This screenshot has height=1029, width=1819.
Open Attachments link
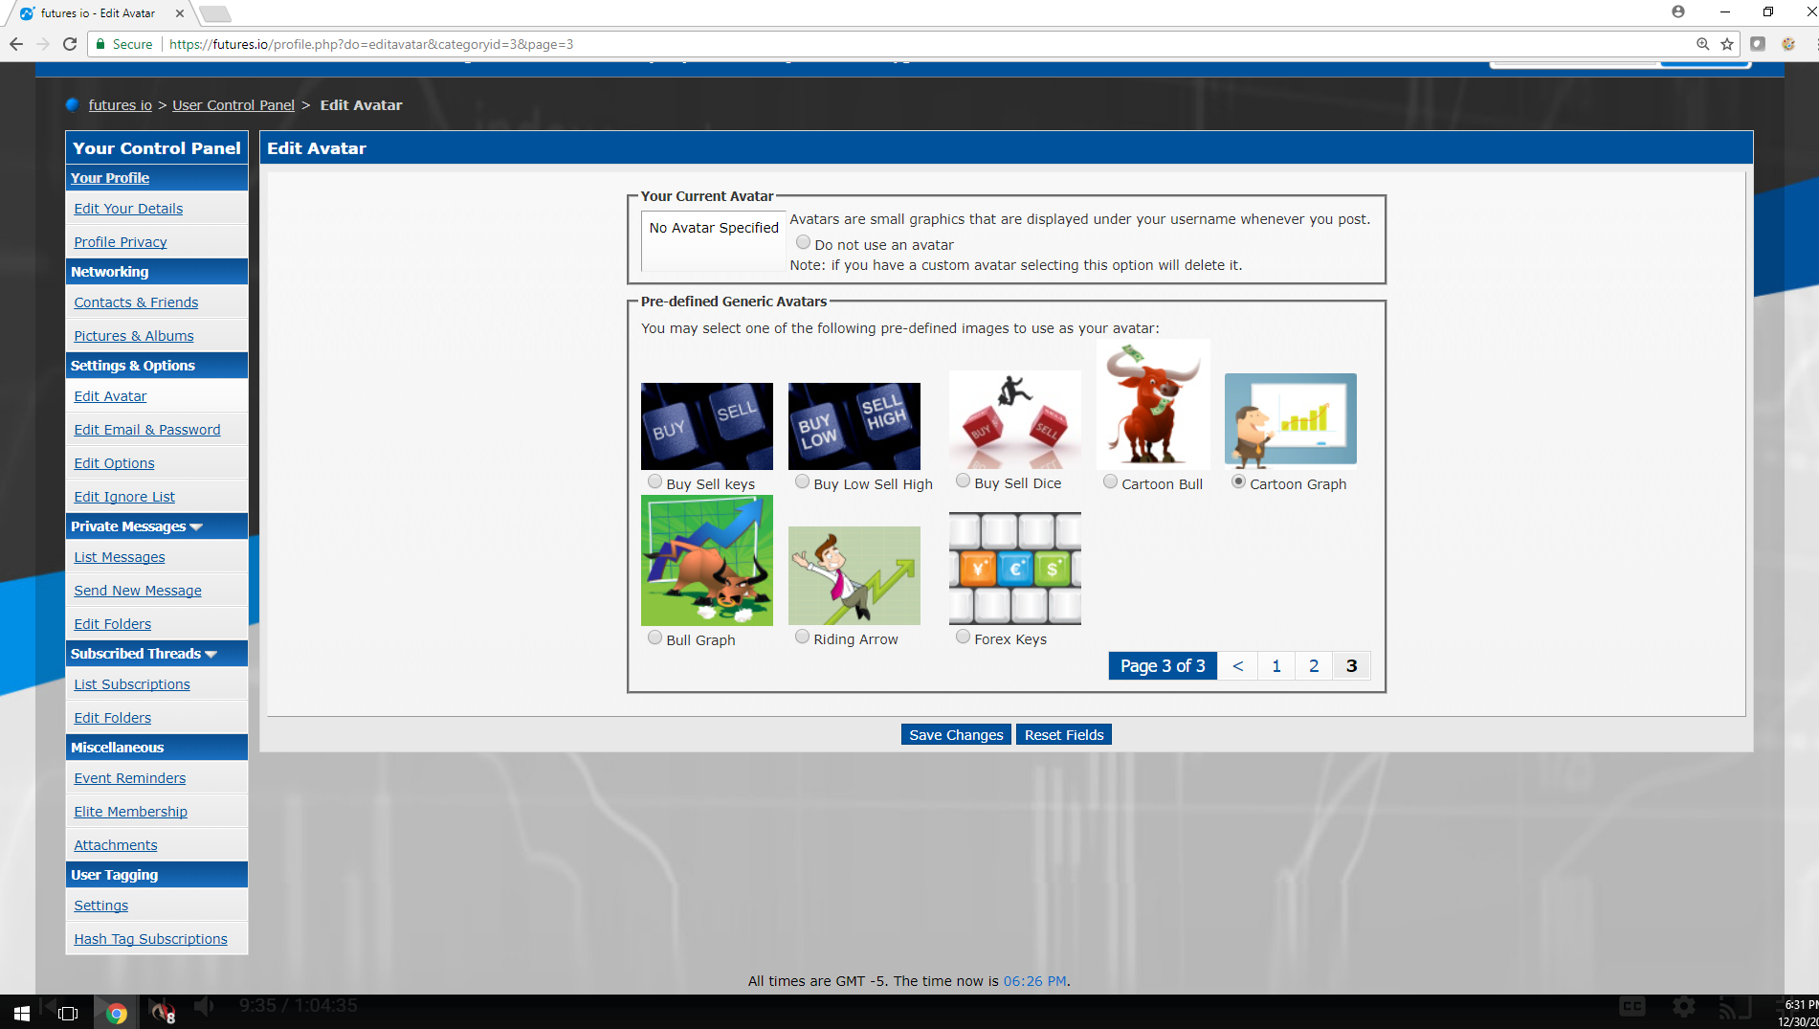(116, 845)
